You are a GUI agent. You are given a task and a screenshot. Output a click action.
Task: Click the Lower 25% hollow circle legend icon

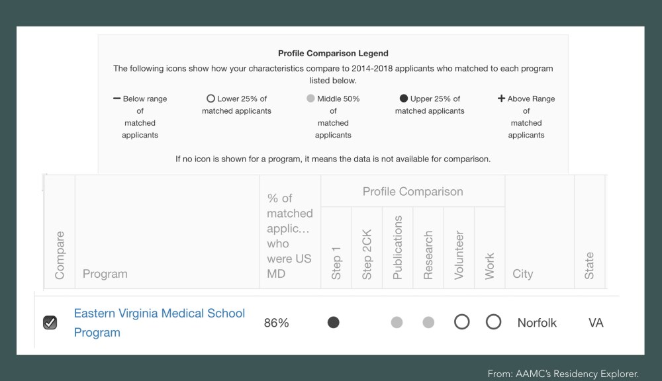211,99
